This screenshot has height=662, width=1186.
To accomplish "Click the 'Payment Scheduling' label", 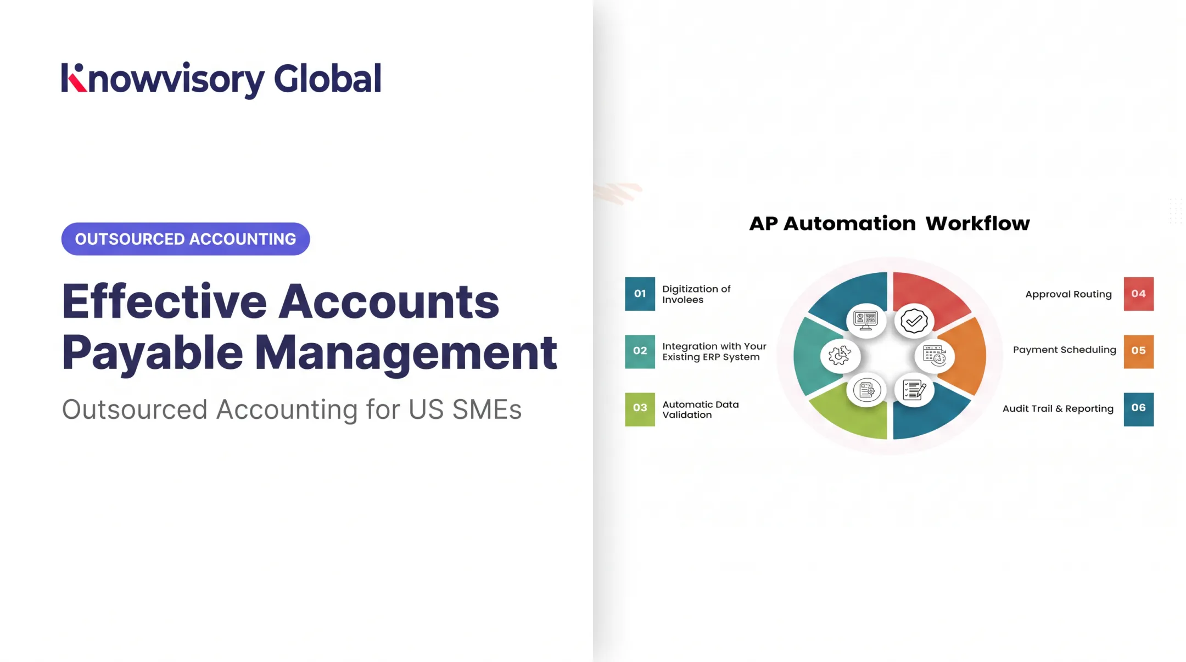I will (1065, 350).
